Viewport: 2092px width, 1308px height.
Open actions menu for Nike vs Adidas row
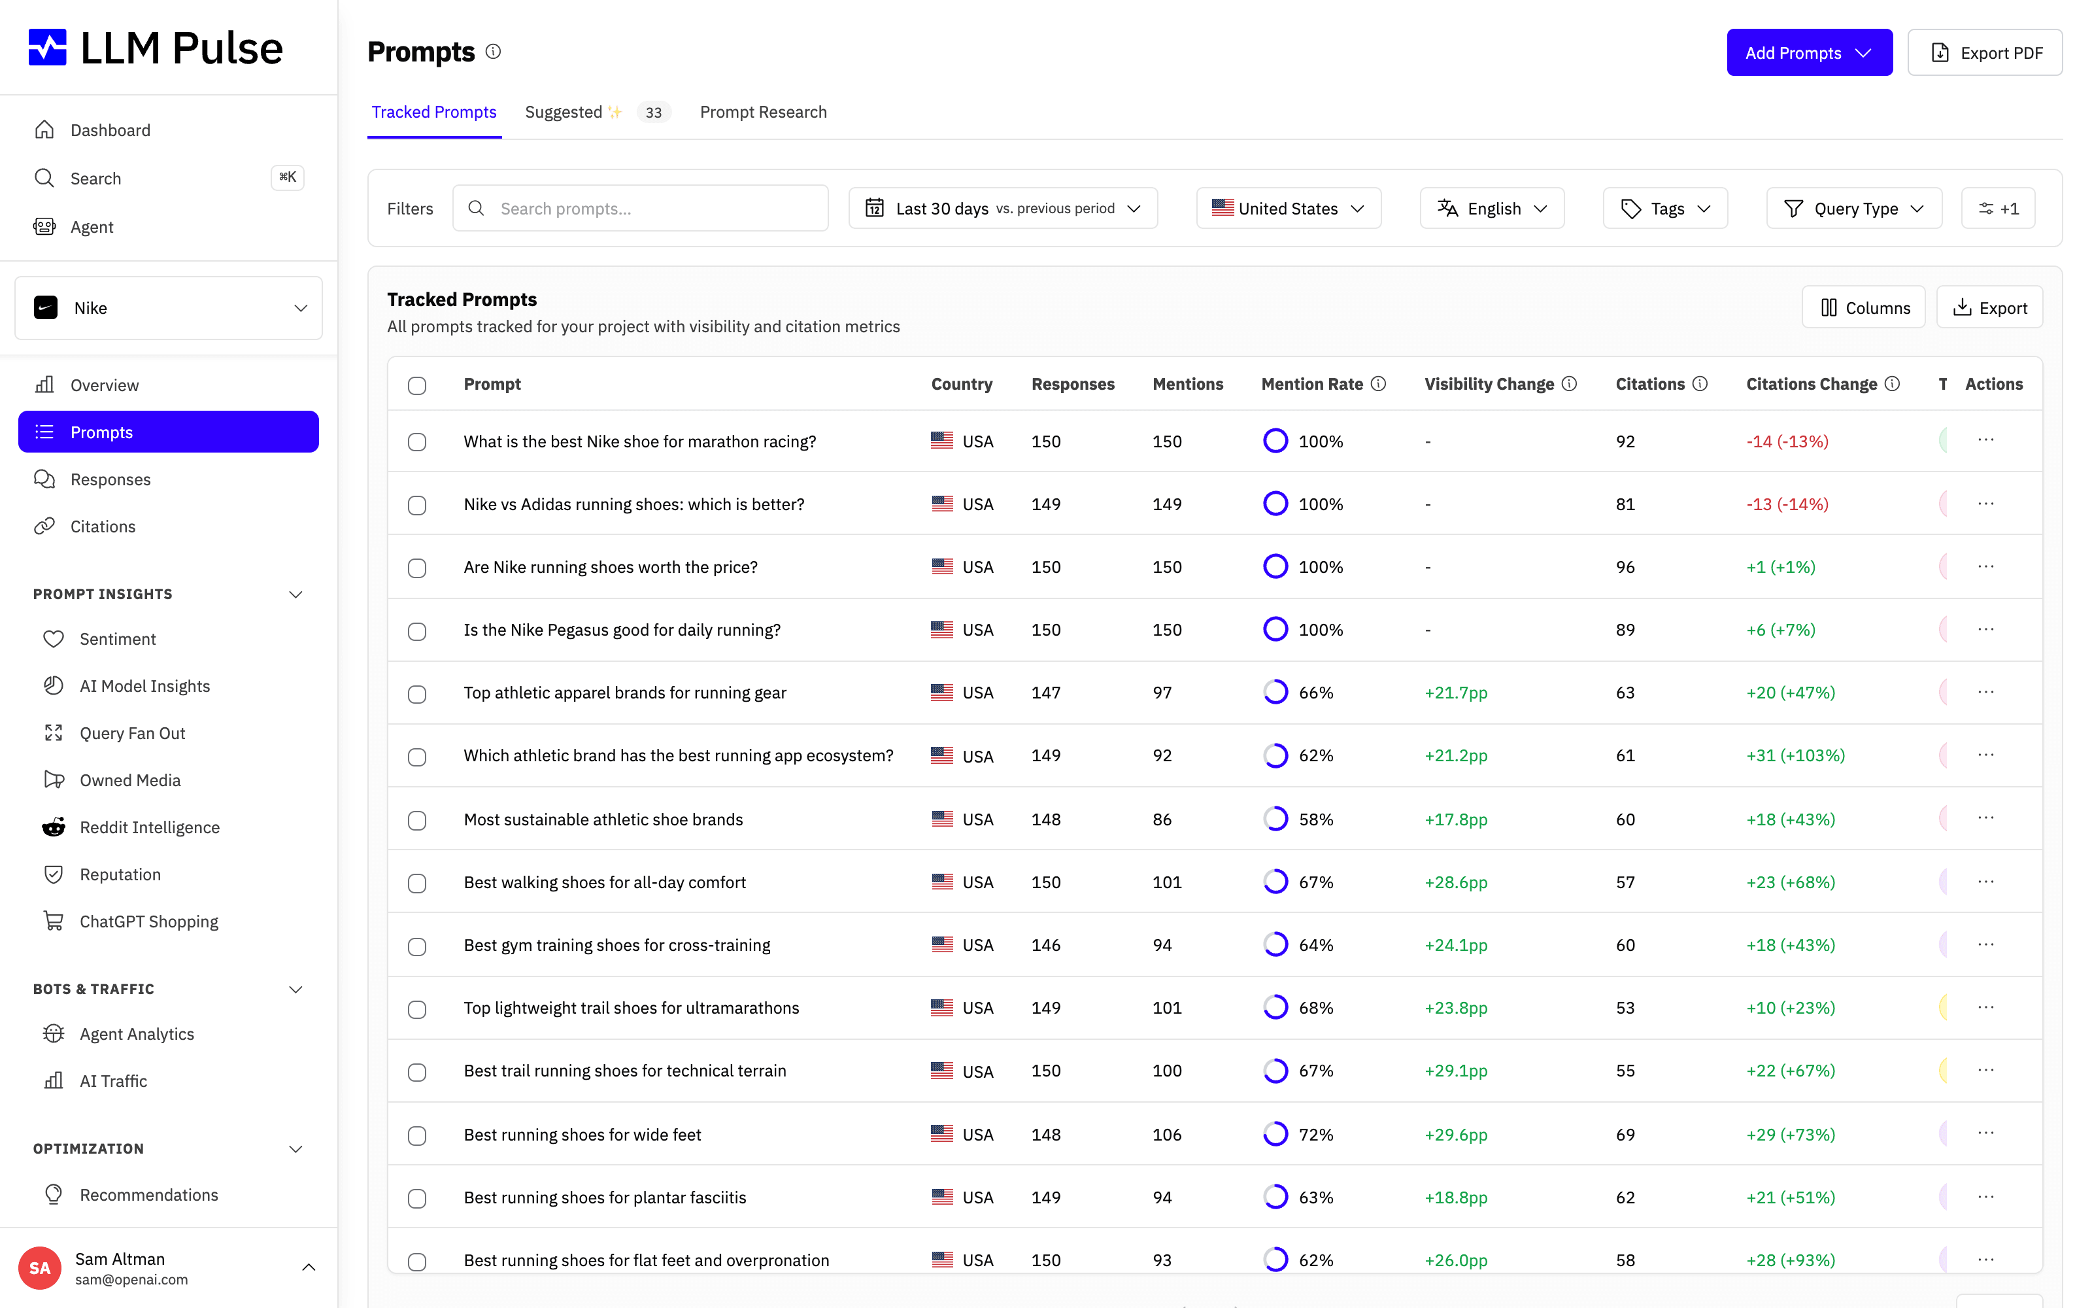pyautogui.click(x=1985, y=504)
